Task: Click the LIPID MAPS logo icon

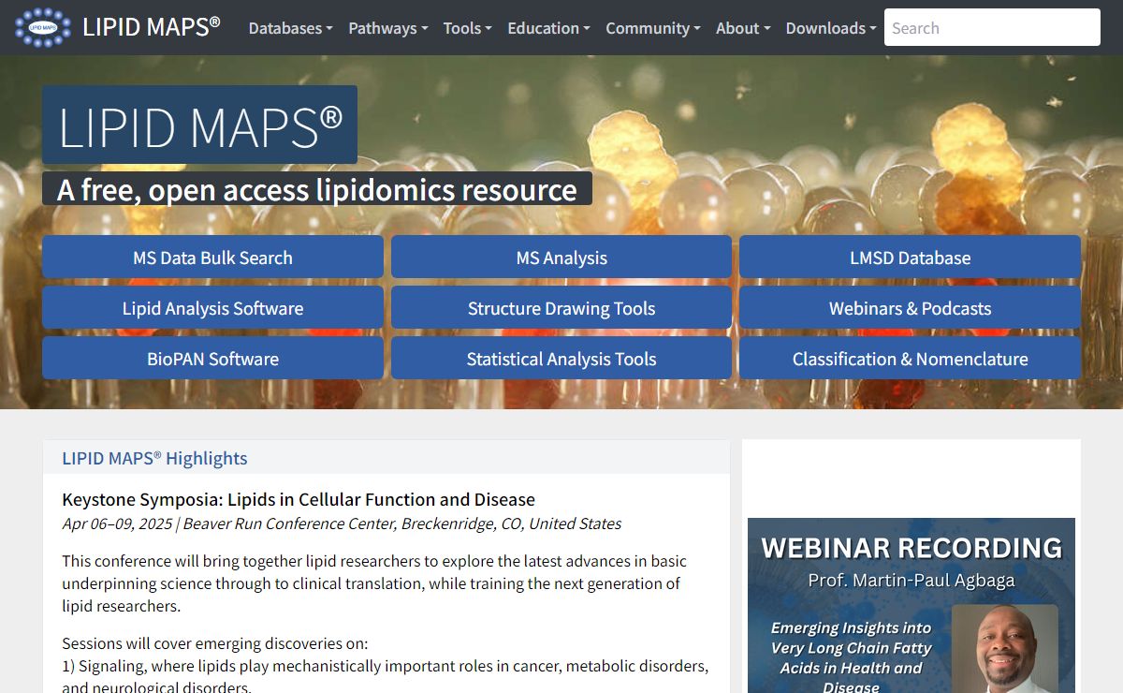Action: [43, 27]
